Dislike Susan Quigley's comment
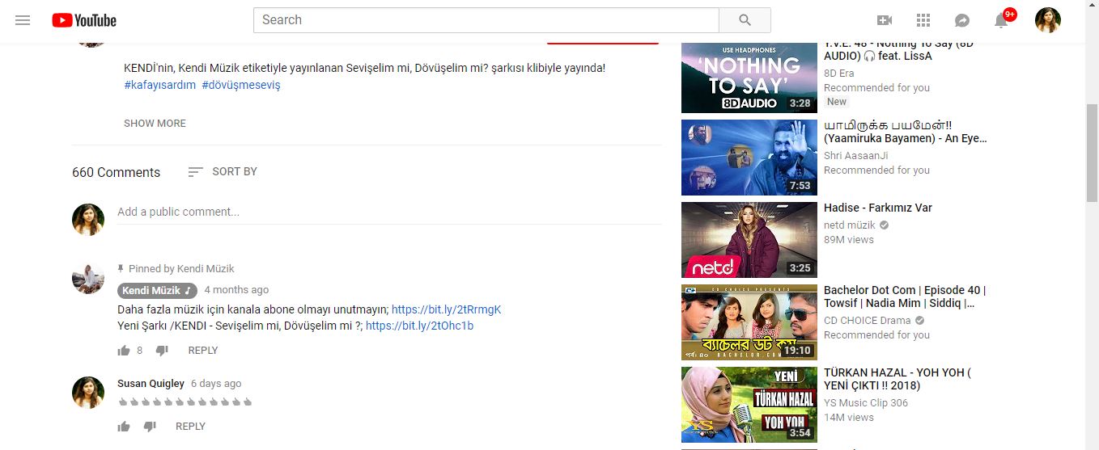The image size is (1099, 450). click(150, 427)
